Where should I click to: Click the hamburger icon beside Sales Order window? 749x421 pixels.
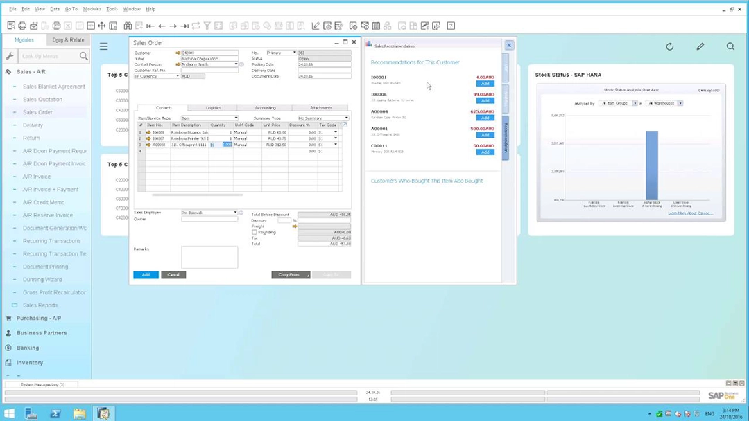[103, 46]
